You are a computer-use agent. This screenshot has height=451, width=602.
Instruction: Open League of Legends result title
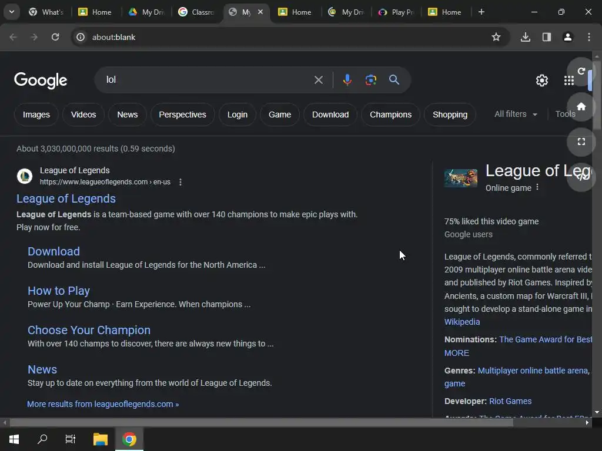coord(66,198)
